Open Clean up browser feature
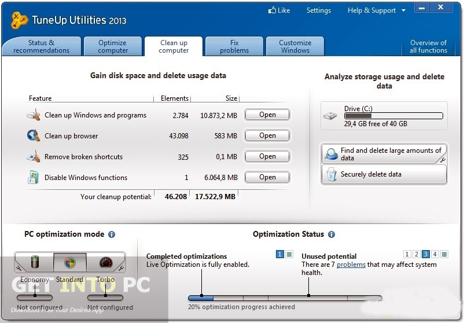 pyautogui.click(x=267, y=135)
